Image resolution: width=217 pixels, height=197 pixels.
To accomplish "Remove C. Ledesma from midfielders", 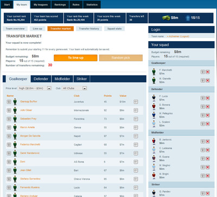I will point(208,150).
